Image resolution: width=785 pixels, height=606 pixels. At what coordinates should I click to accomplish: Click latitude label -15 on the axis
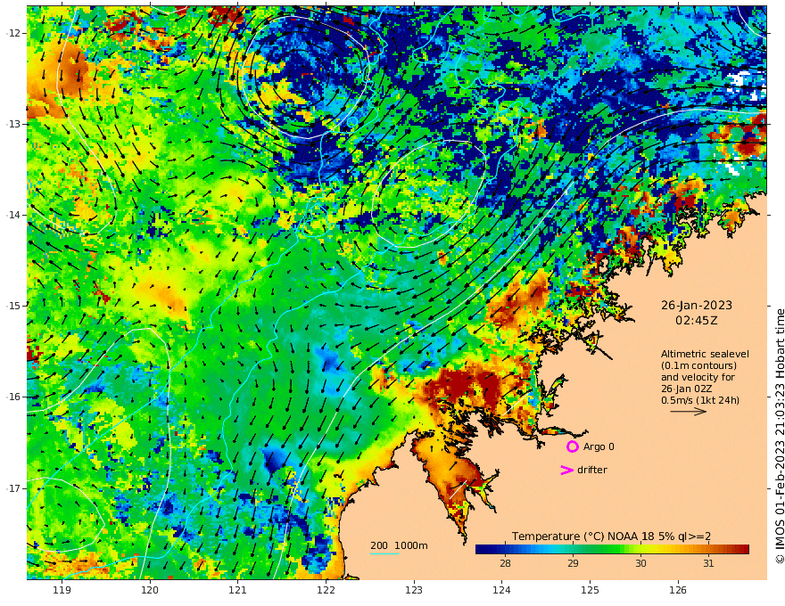click(13, 306)
